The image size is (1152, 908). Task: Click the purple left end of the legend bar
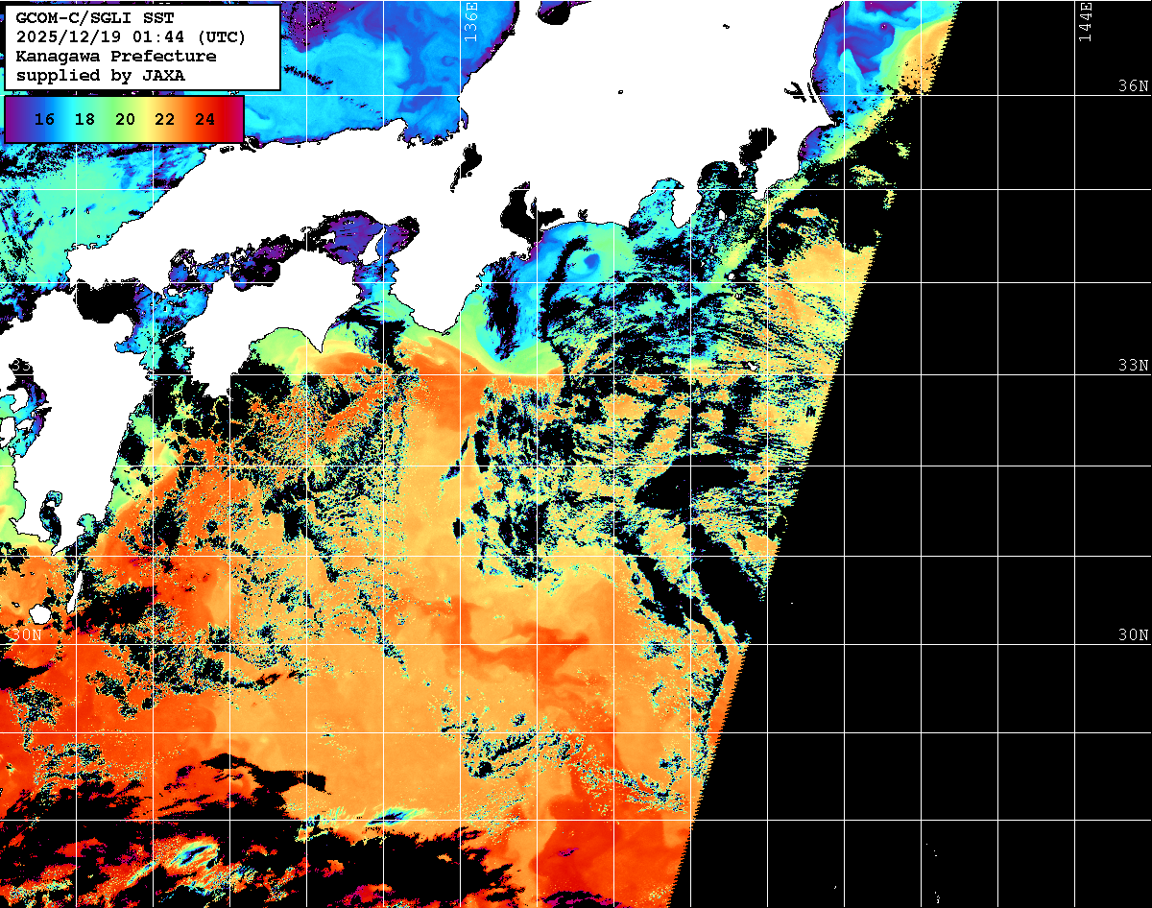(13, 119)
